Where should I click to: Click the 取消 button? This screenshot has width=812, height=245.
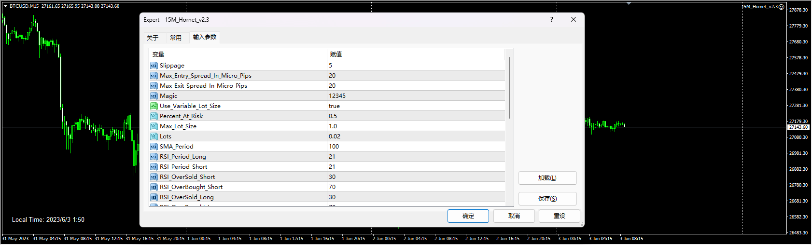pyautogui.click(x=514, y=216)
